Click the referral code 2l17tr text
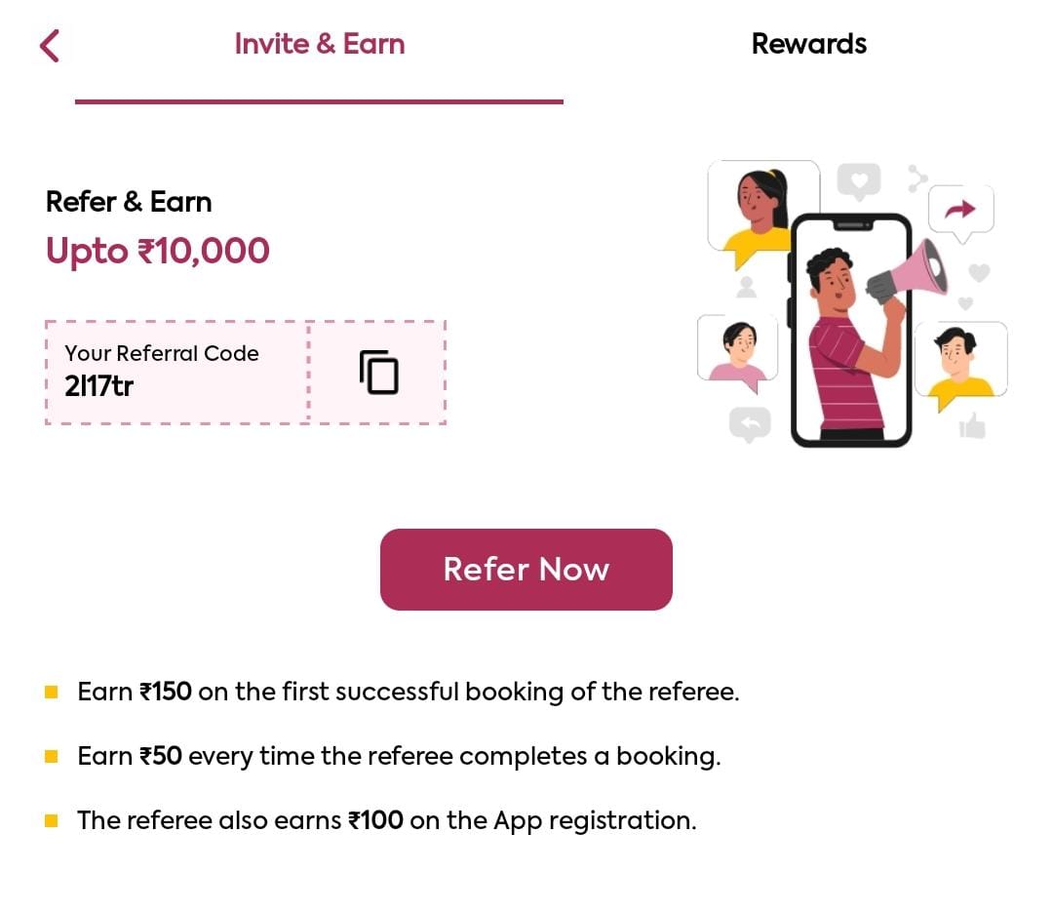 coord(99,386)
